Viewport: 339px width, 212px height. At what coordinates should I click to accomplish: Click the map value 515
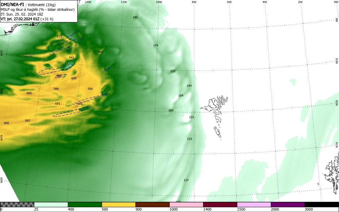click(59, 37)
